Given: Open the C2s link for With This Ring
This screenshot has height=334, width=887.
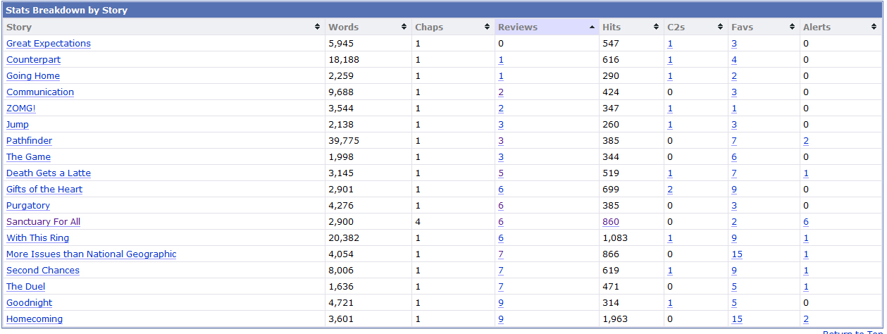Looking at the screenshot, I should click(x=670, y=238).
